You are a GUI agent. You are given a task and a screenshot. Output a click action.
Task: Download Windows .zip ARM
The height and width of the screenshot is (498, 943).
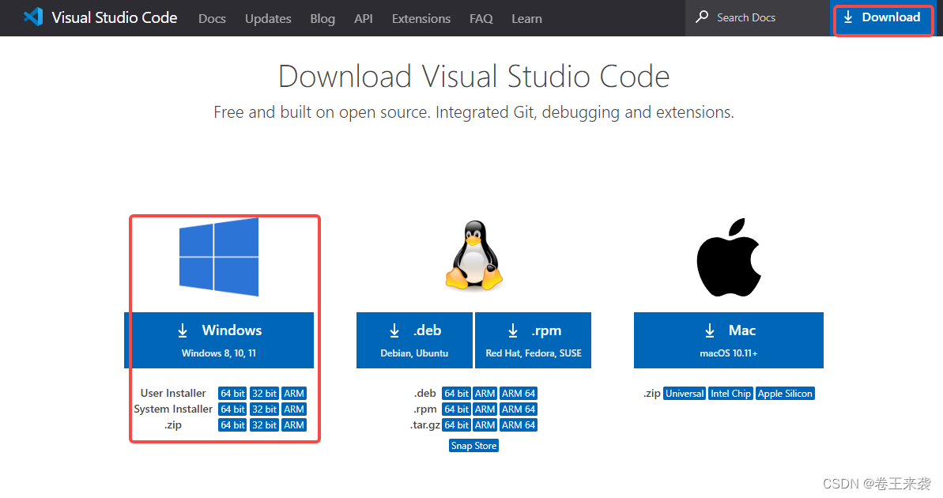pyautogui.click(x=294, y=424)
